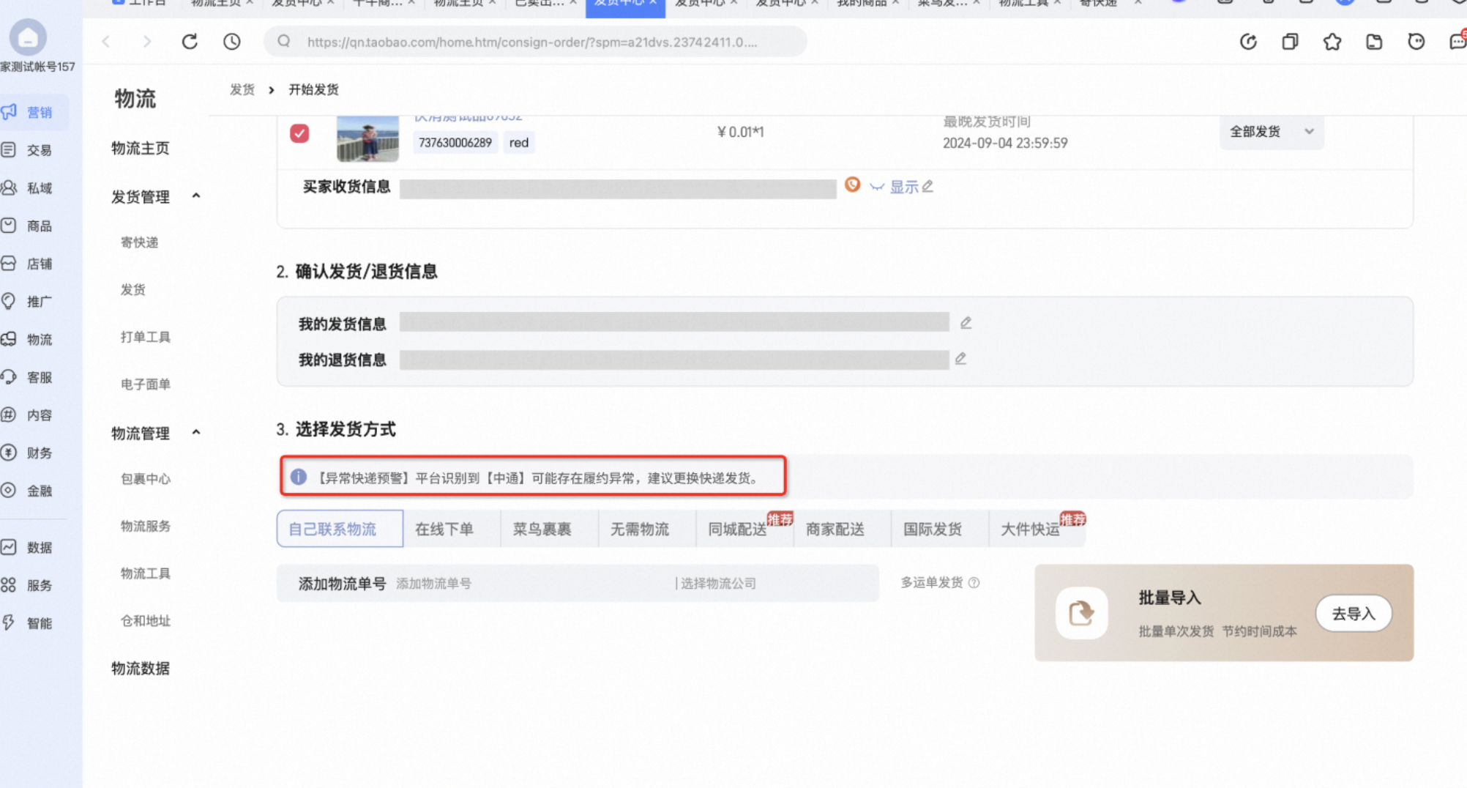Open 发货 under 发货管理
The height and width of the screenshot is (788, 1467).
click(x=133, y=290)
